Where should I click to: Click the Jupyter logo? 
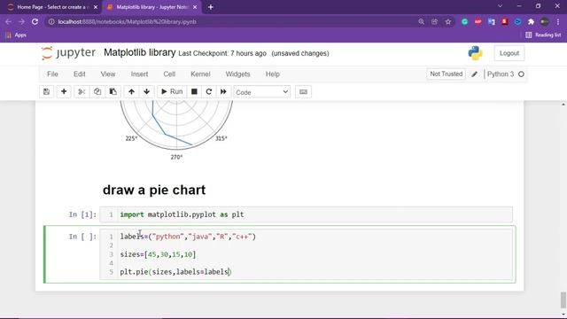pyautogui.click(x=68, y=53)
